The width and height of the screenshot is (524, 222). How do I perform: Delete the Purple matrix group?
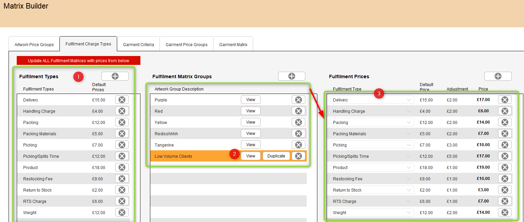point(299,100)
